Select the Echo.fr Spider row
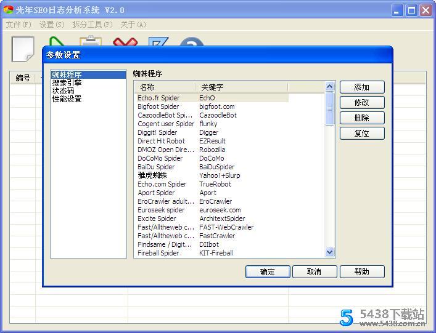The height and width of the screenshot is (333, 436). [212, 98]
